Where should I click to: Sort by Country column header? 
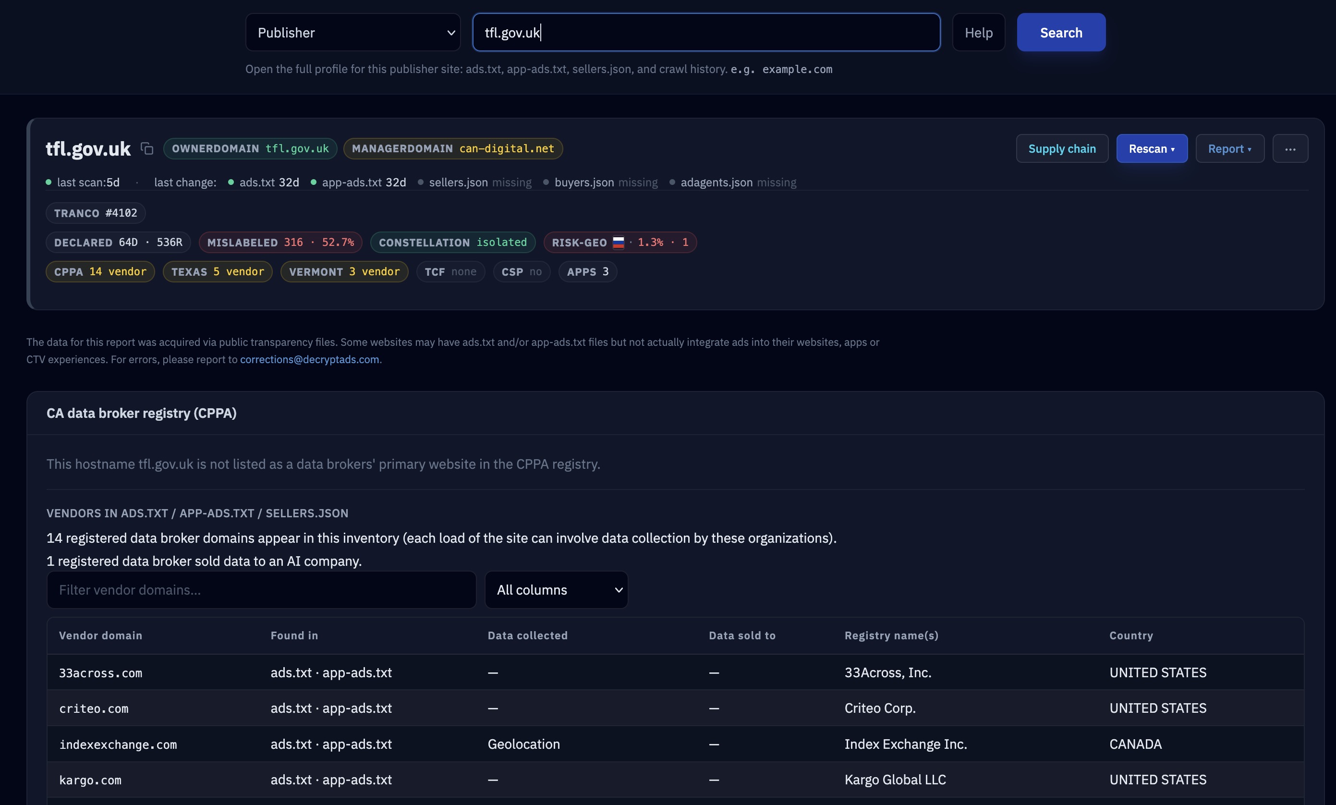(x=1131, y=635)
